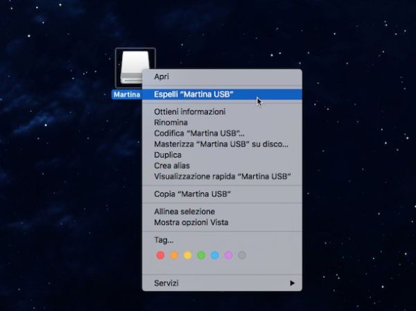Click the Servizi submenu arrow

click(292, 283)
